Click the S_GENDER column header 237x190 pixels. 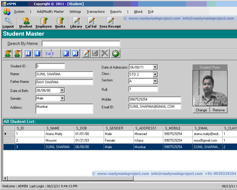(119, 128)
